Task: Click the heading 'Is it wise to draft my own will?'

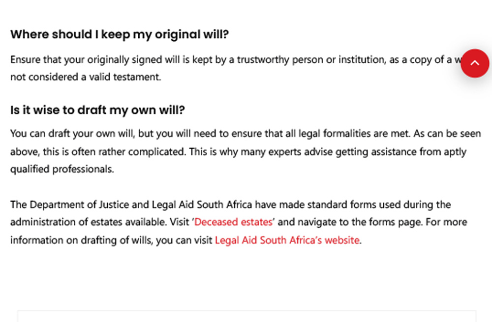Action: click(x=97, y=110)
